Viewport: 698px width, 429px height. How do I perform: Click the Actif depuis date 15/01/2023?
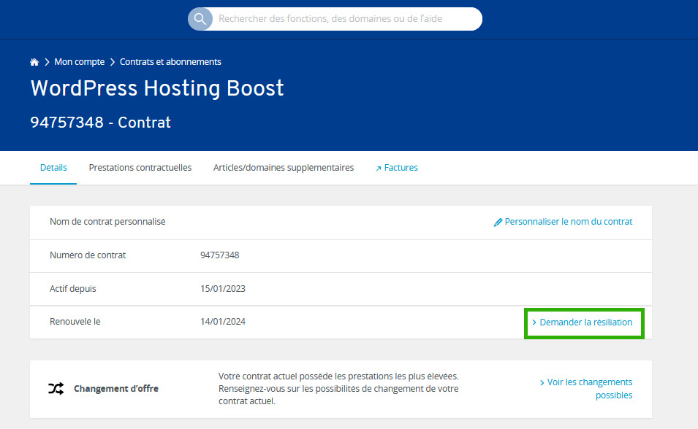point(223,288)
